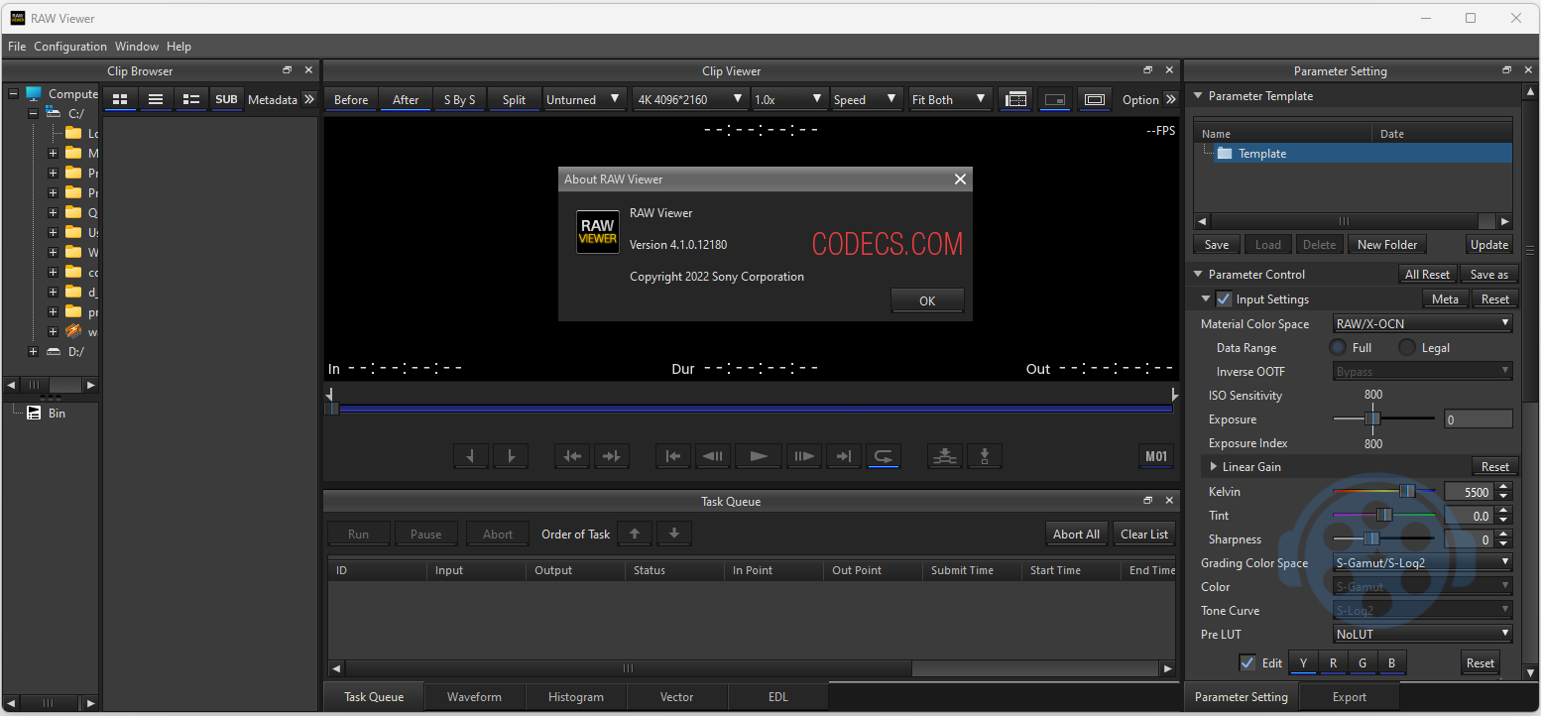
Task: Step back one frame
Action: coord(713,456)
